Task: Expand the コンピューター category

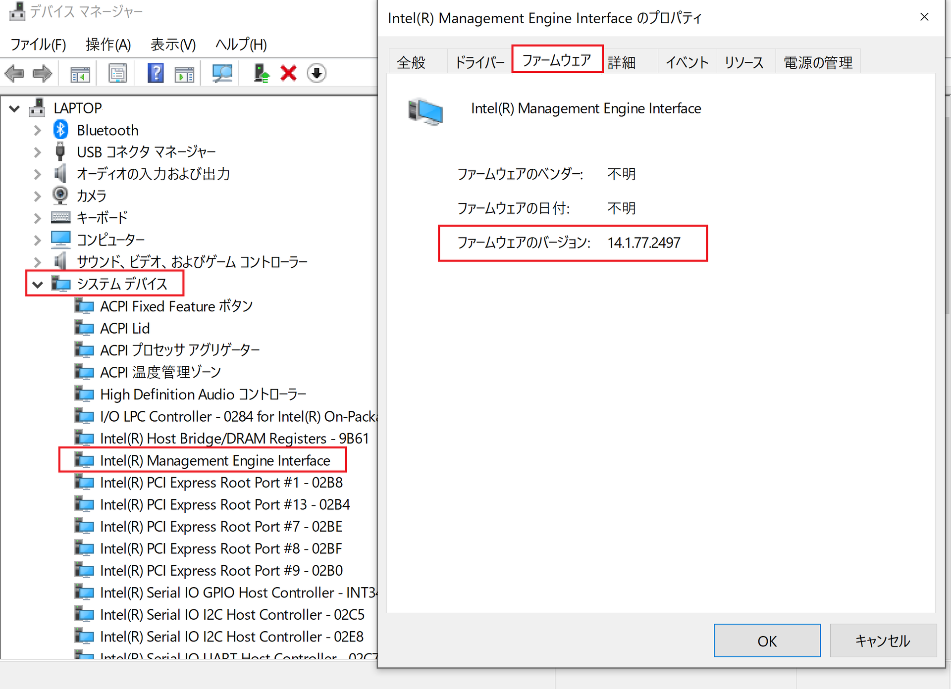Action: (x=38, y=240)
